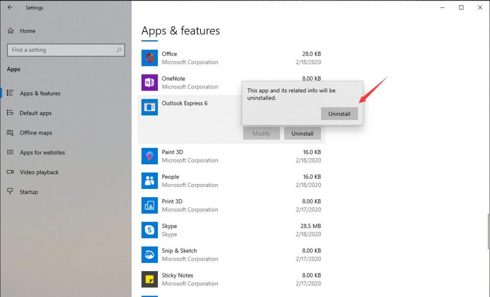Select the Office app name
490x297 pixels.
[169, 54]
